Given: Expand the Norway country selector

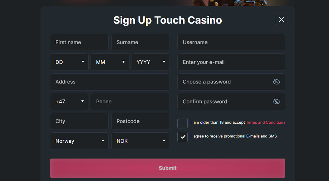Looking at the screenshot, I should tap(79, 141).
